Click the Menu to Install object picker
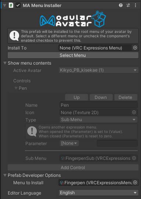Viewport: 141px width, 199px height. (135, 182)
